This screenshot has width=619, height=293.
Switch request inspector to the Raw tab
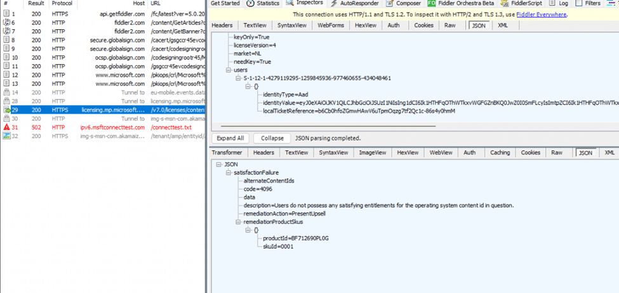(x=450, y=25)
